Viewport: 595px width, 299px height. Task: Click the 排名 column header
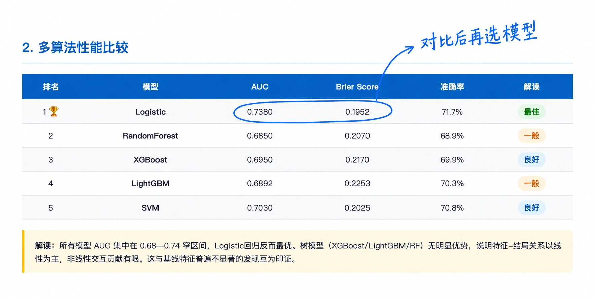(x=51, y=87)
